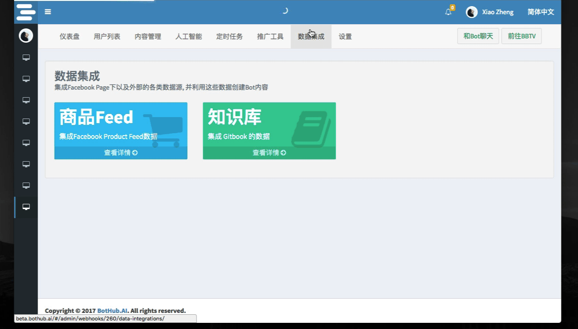Click the 集成Facebook Product Feed数据 text
Viewport: 578px width, 329px height.
point(108,137)
